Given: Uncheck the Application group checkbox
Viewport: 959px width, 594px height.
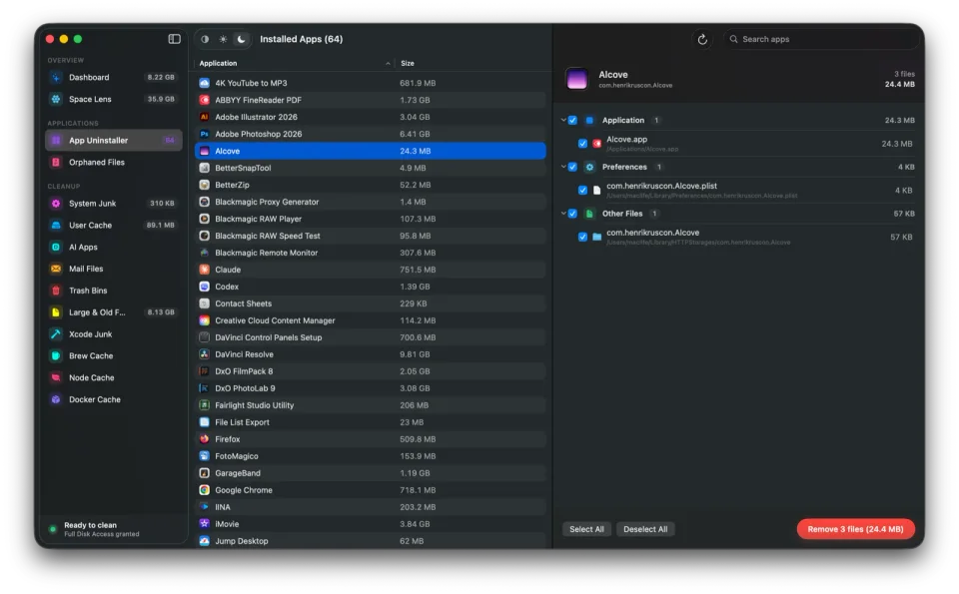Looking at the screenshot, I should coord(572,121).
